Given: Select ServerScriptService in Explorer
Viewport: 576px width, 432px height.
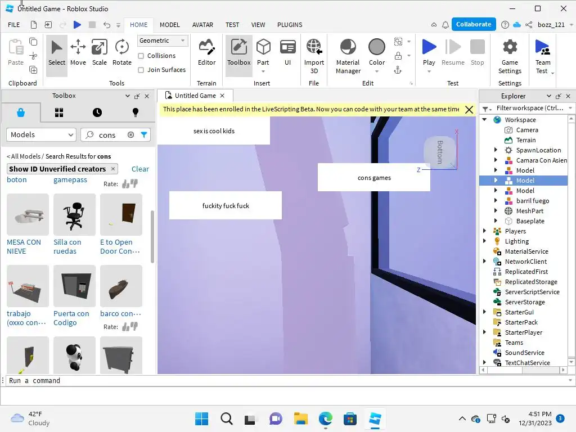Looking at the screenshot, I should pos(532,292).
